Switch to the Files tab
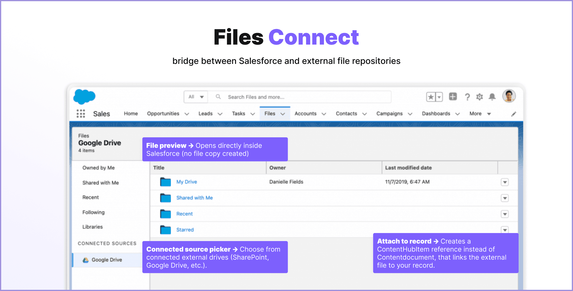Screen dimensions: 573x291 (270, 113)
